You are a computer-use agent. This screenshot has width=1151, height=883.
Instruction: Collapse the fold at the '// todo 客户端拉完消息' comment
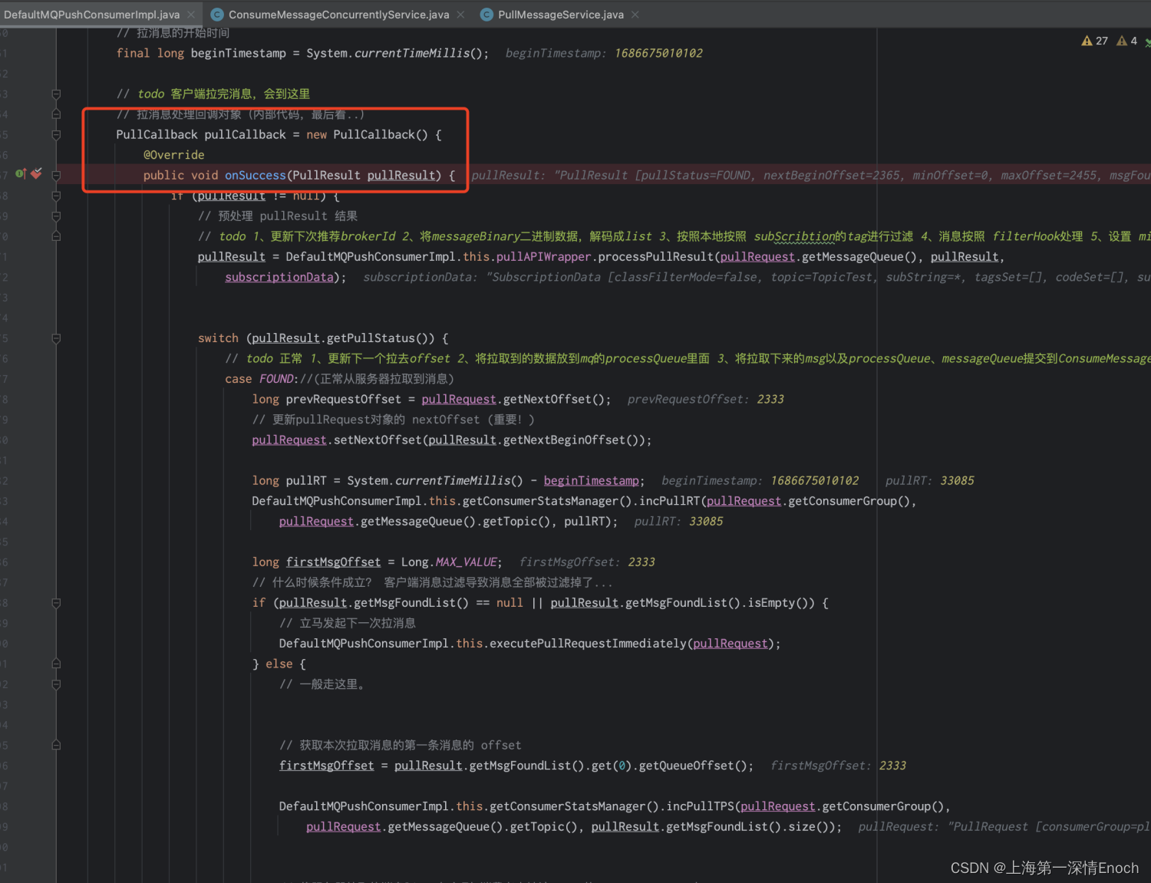56,94
